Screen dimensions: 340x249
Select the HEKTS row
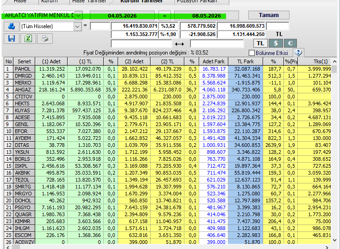(167, 103)
